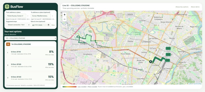Click the Grugliasco label on the map
Image resolution: width=205 pixels, height=92 pixels.
click(87, 54)
